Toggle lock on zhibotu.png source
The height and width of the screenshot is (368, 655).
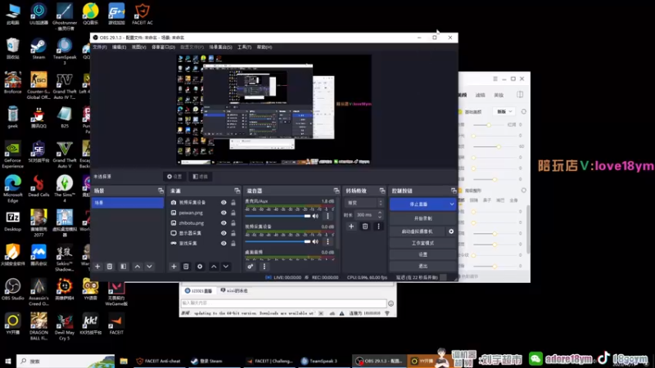click(233, 222)
